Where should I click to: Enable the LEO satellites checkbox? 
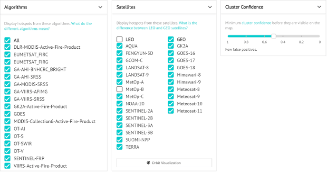point(119,39)
